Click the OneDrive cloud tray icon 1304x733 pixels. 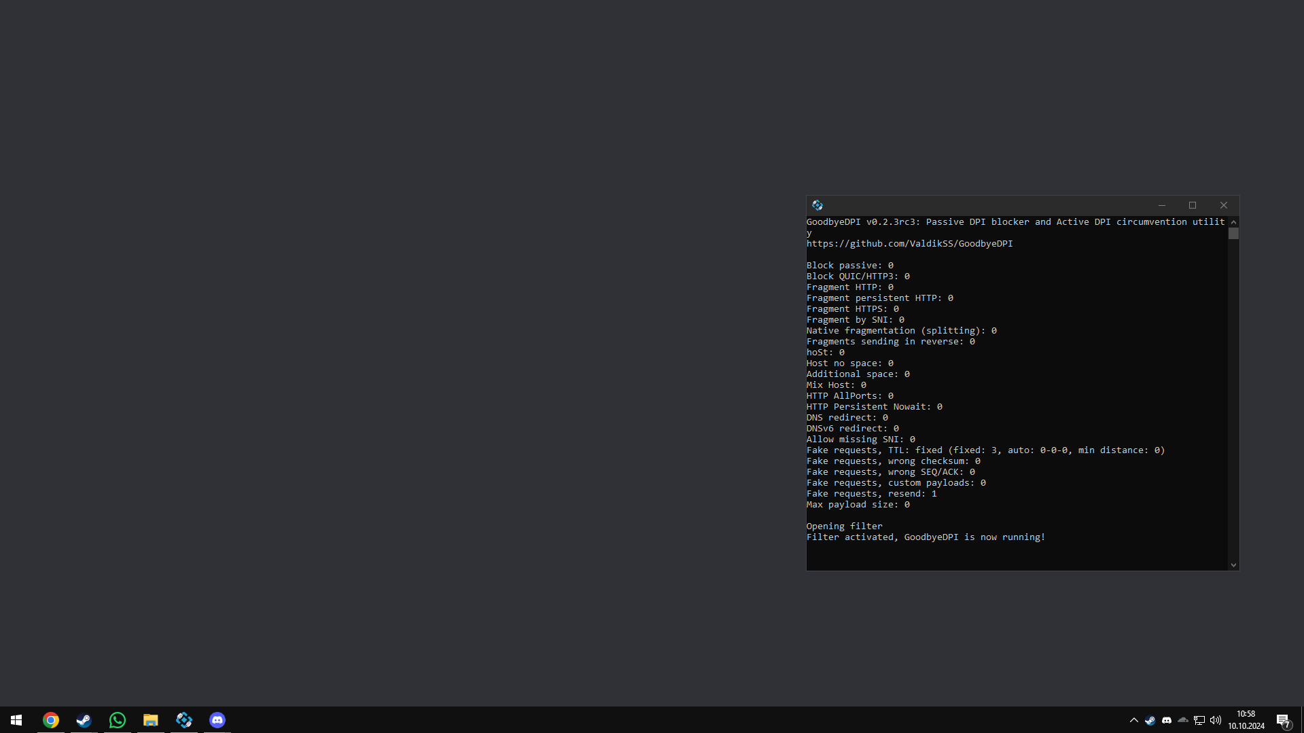[x=1183, y=720]
